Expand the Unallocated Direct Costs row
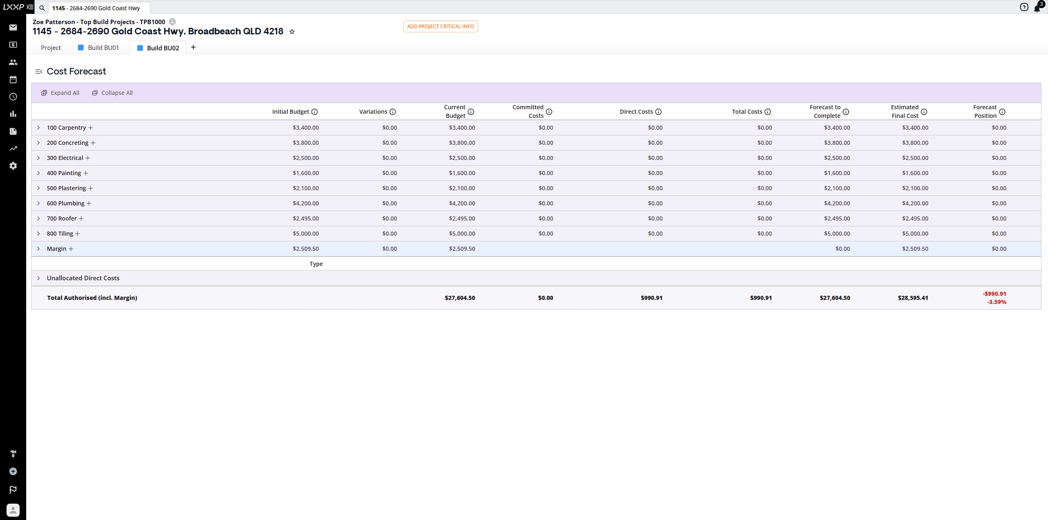 click(x=38, y=278)
